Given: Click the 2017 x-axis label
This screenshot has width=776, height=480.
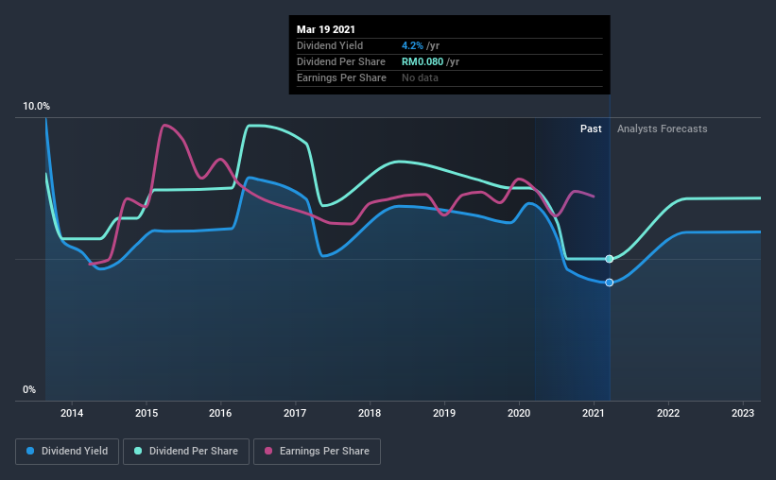Looking at the screenshot, I should tap(295, 413).
